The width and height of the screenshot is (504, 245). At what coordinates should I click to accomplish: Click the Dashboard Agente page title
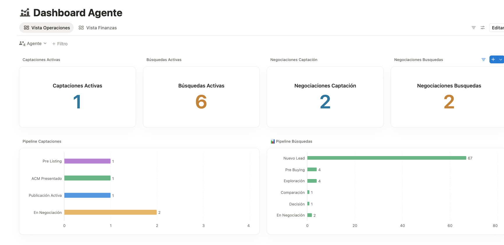pyautogui.click(x=78, y=13)
